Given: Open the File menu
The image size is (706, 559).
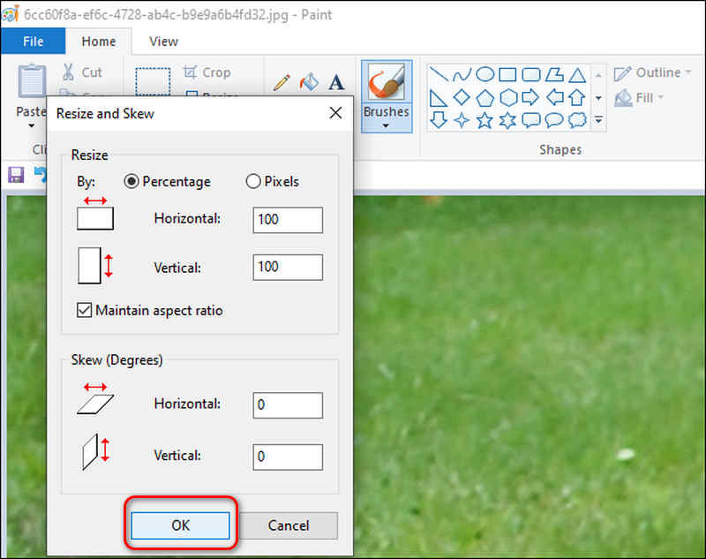Looking at the screenshot, I should (34, 42).
